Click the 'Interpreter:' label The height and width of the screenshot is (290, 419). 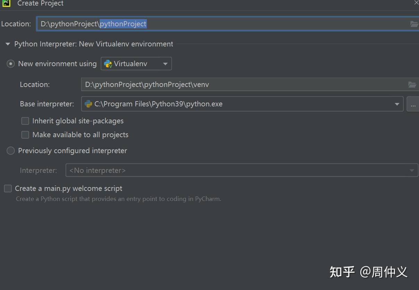click(x=39, y=170)
